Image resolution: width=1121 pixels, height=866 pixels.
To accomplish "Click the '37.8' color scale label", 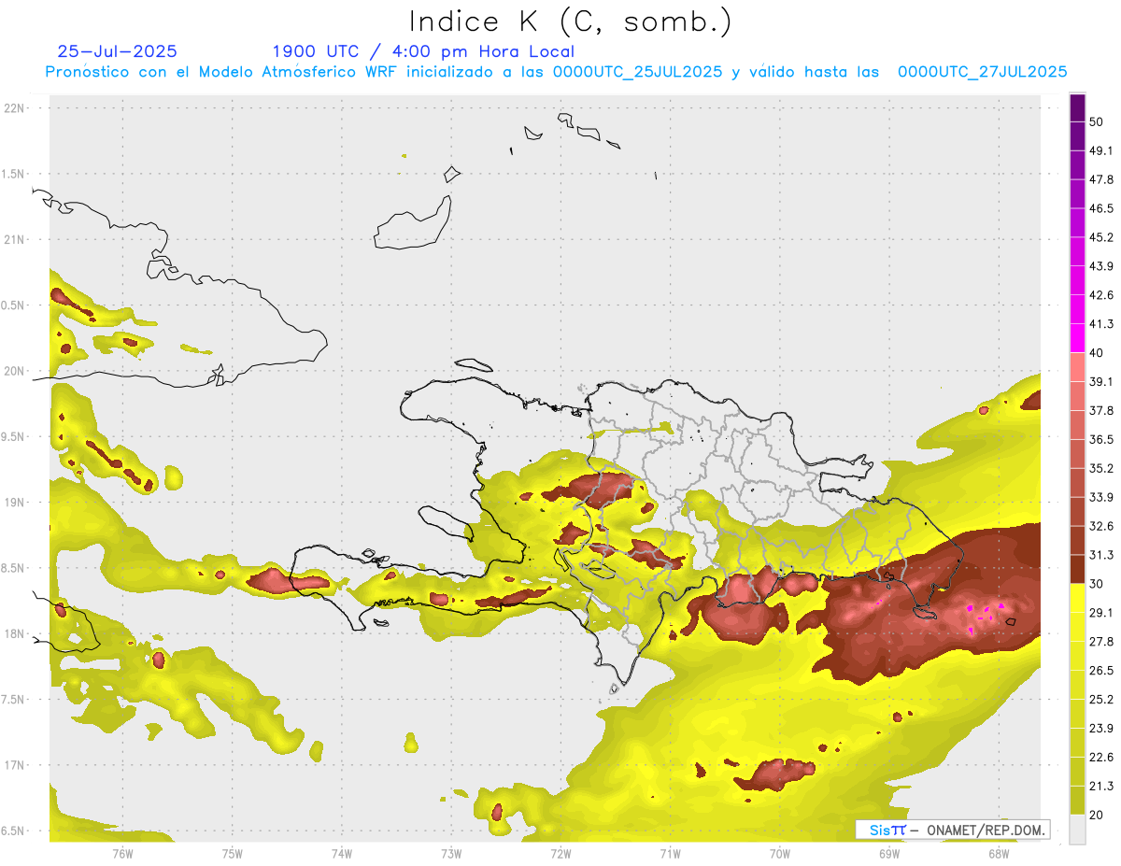I will coord(1101,411).
